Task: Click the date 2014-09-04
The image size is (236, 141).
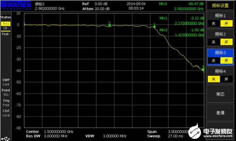Action: coord(136,4)
